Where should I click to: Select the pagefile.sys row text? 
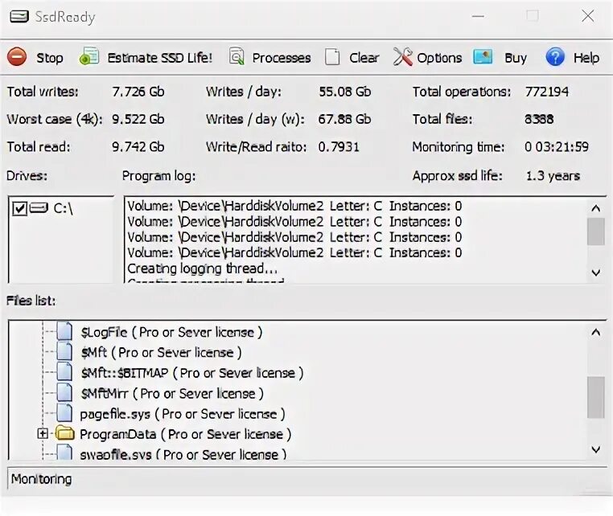[x=183, y=414]
